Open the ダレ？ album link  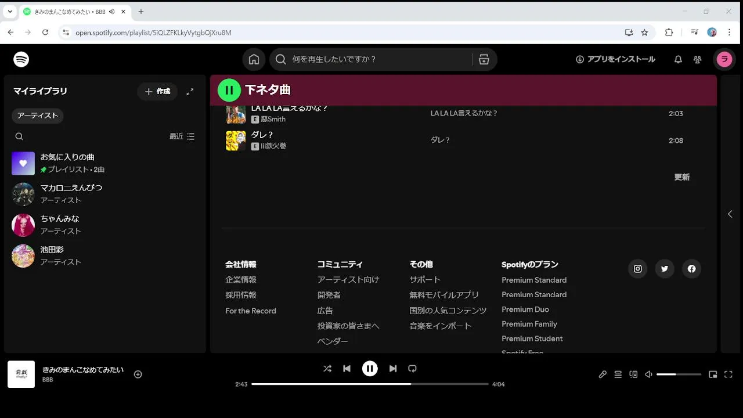[440, 140]
